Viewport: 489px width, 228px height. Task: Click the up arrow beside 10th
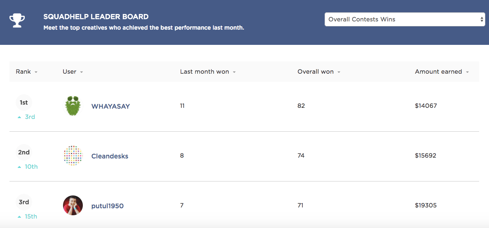(20, 167)
